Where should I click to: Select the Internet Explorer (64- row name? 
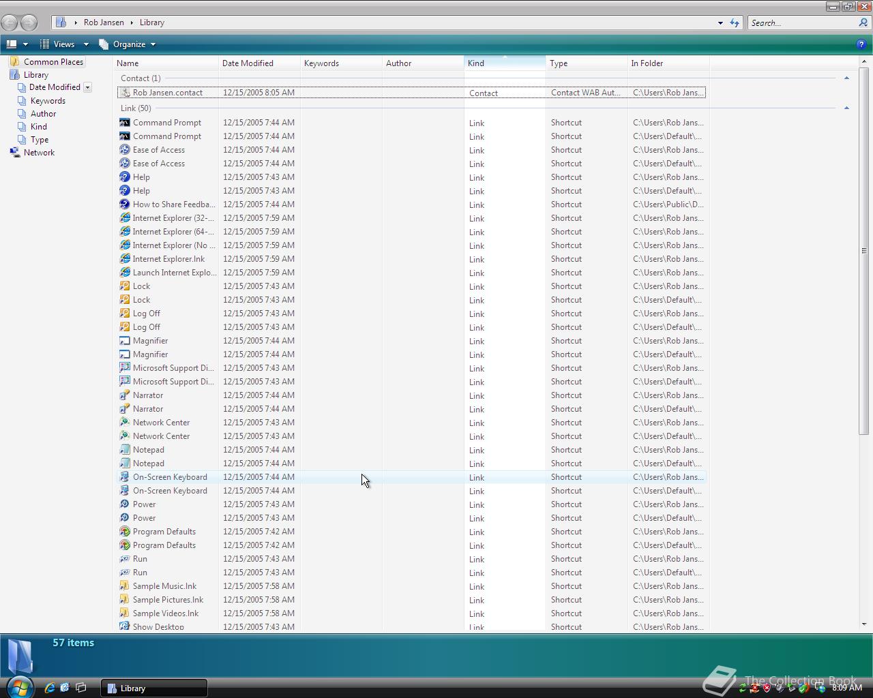pos(173,232)
